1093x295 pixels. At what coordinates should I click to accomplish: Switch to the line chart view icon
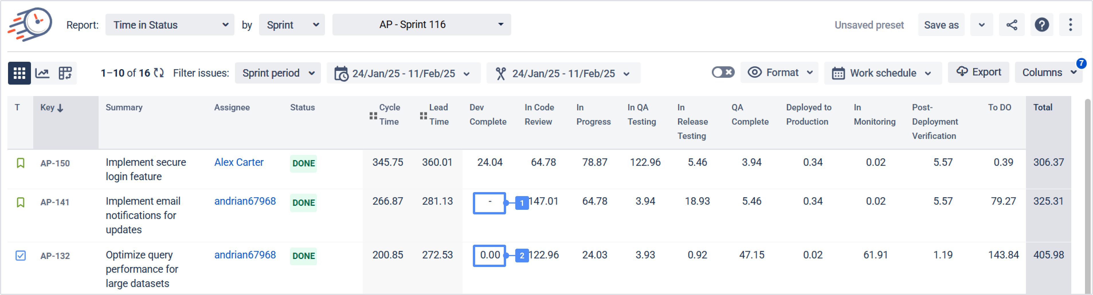(x=42, y=73)
